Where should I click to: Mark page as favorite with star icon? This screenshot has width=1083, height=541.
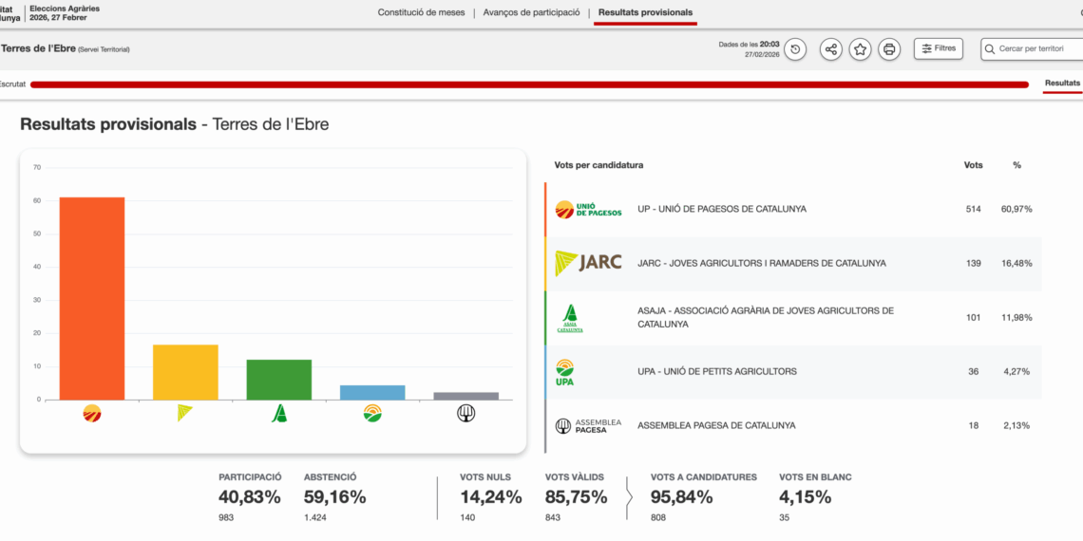[860, 49]
